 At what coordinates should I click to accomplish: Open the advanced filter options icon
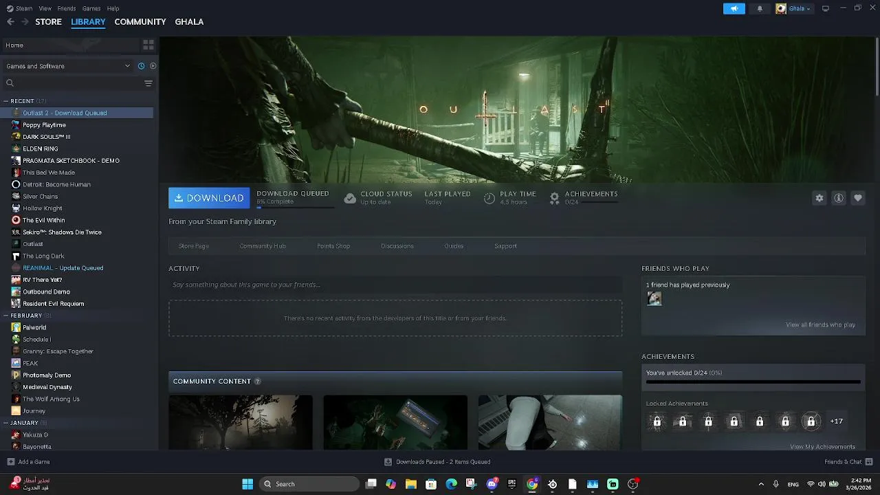click(x=148, y=83)
